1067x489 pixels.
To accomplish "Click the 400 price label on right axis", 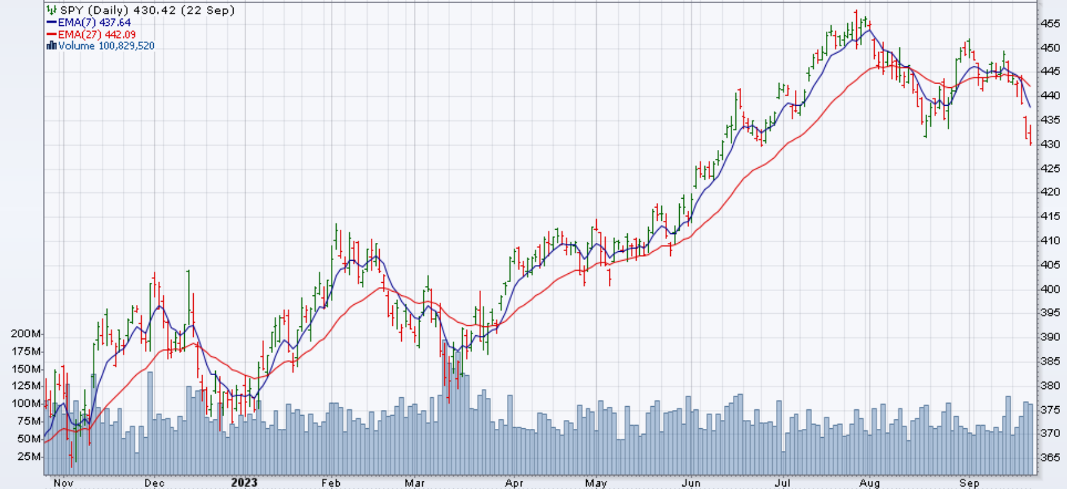I will point(1050,289).
